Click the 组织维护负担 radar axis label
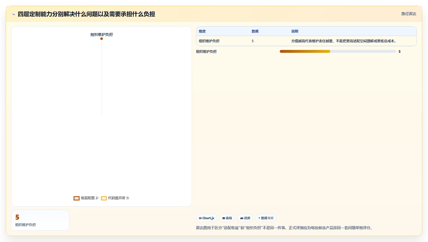Image resolution: width=428 pixels, height=242 pixels. 101,35
